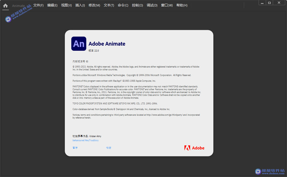287x177 pixels.
Task: Click the MacApp Apple Computer notice line
Action: 114,81
